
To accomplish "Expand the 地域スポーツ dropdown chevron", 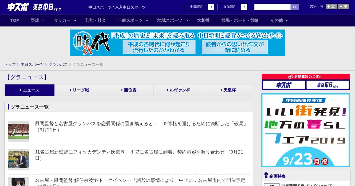I will [187, 20].
